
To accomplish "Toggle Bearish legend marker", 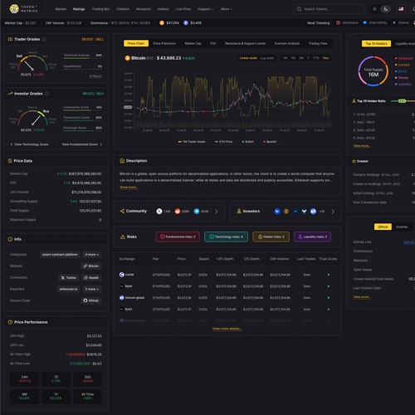I will click(x=270, y=142).
